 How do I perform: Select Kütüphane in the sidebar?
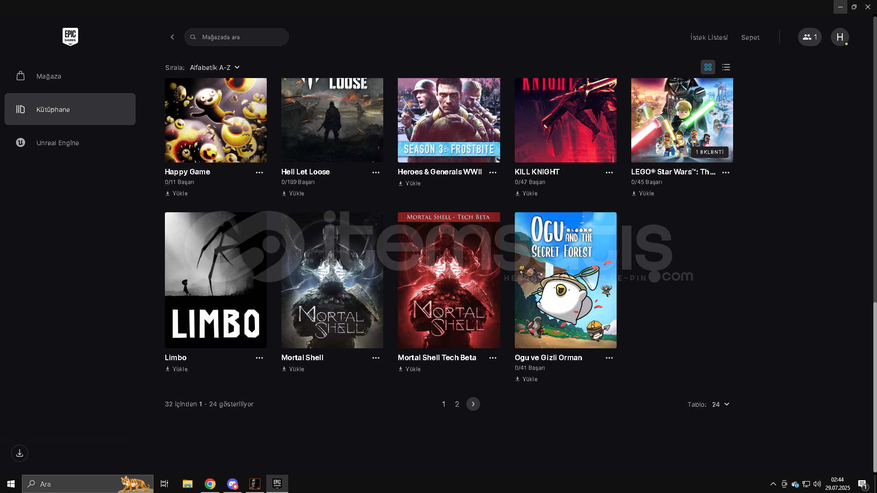coord(70,110)
